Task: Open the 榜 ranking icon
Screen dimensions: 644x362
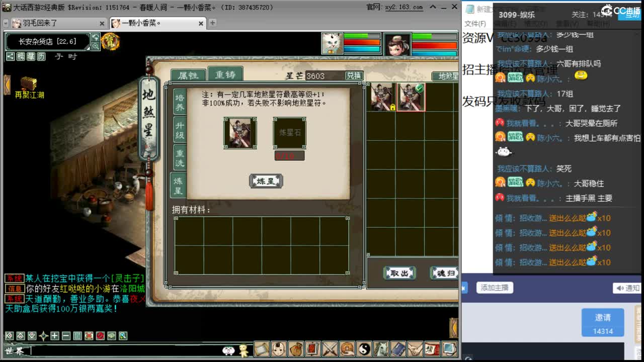Action: [21, 57]
